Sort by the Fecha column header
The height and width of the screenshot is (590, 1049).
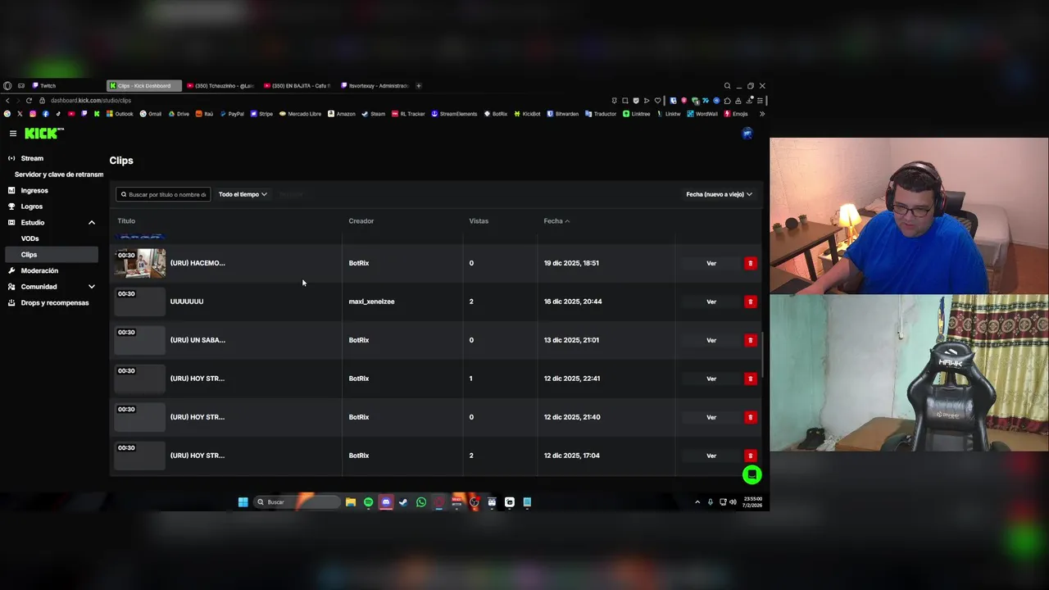[556, 221]
